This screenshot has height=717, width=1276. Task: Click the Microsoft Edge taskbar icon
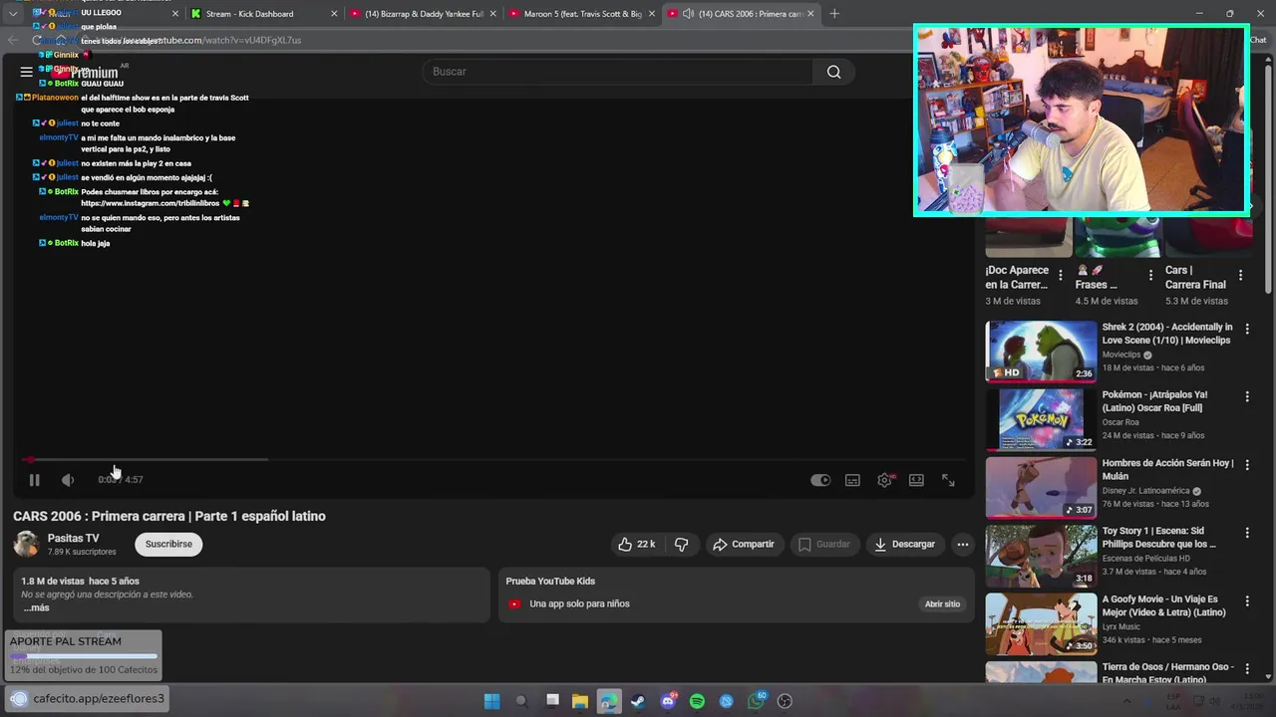[608, 701]
